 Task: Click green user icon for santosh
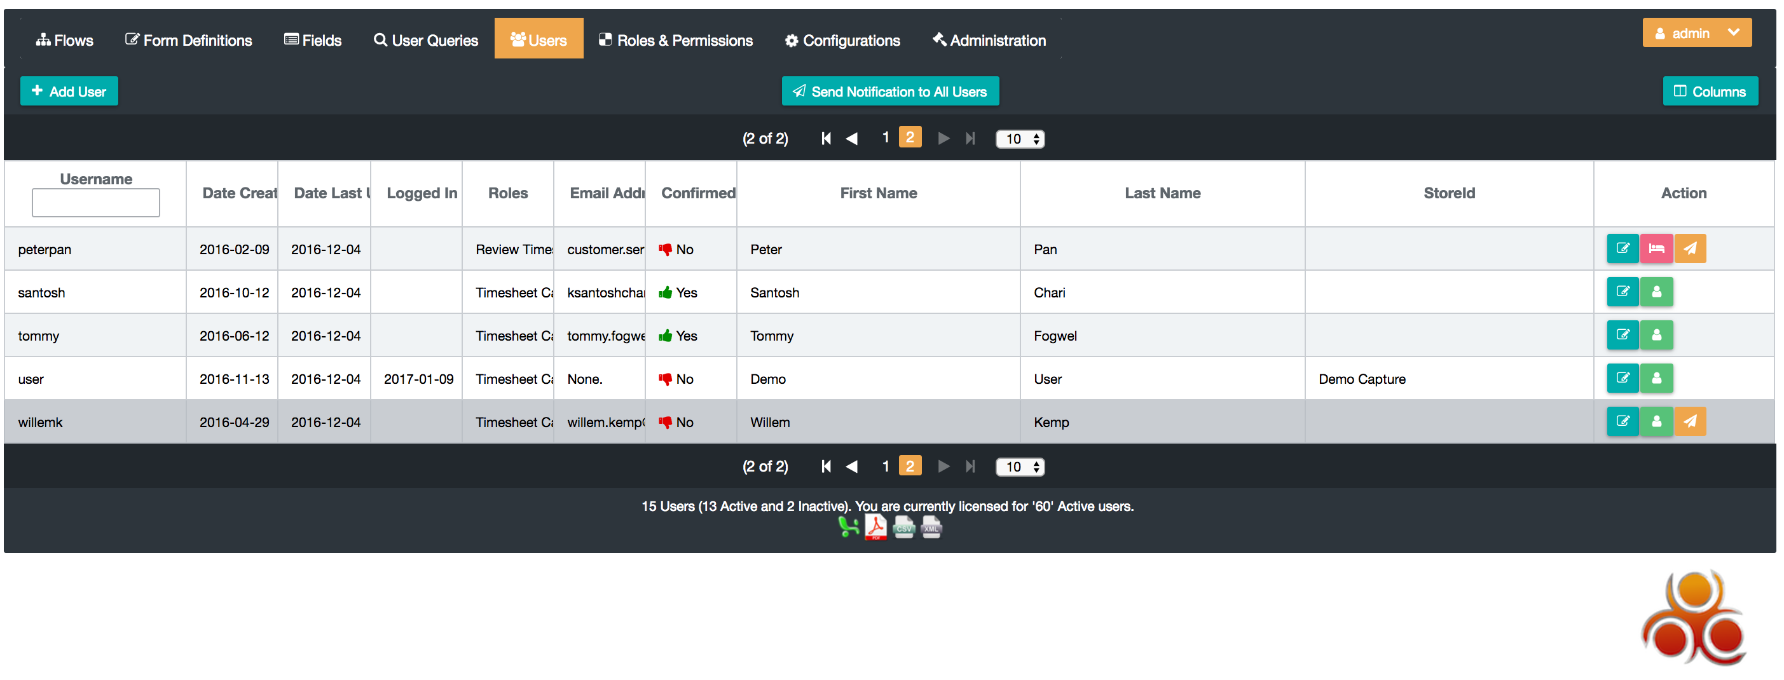click(x=1656, y=292)
